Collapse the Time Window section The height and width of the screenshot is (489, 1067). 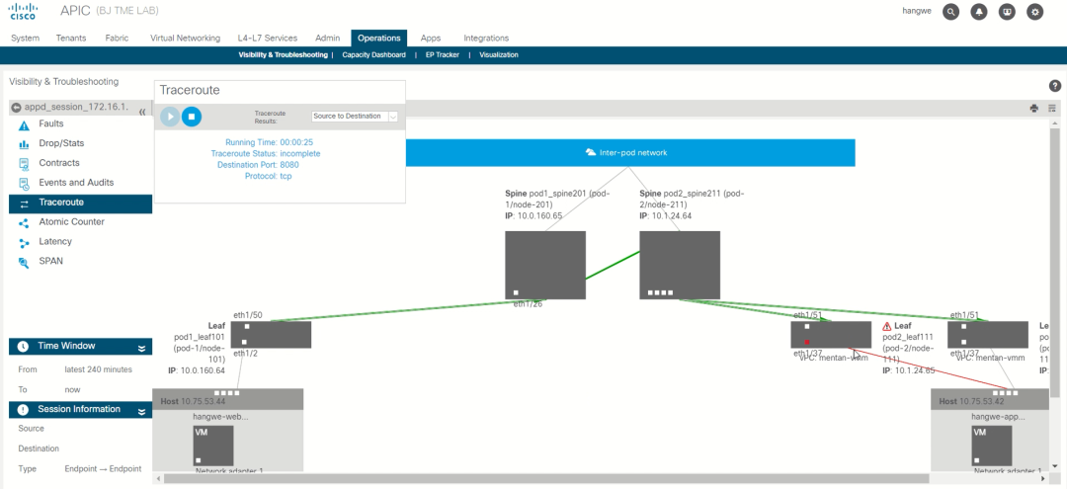pos(141,347)
